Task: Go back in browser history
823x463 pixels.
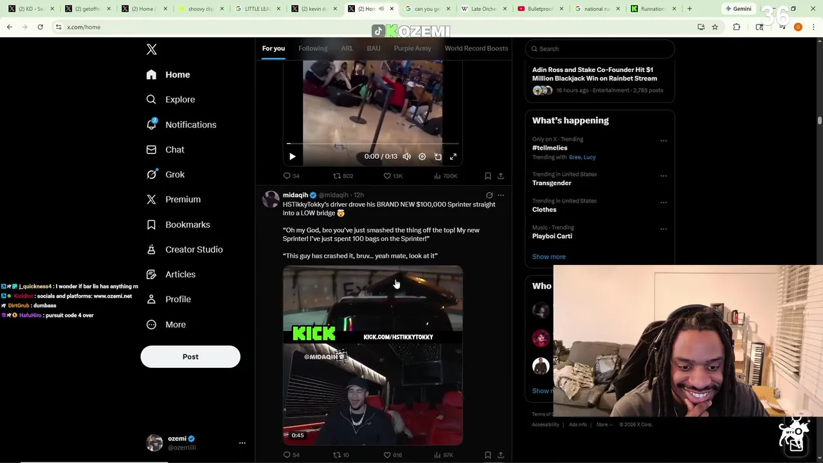Action: tap(9, 27)
